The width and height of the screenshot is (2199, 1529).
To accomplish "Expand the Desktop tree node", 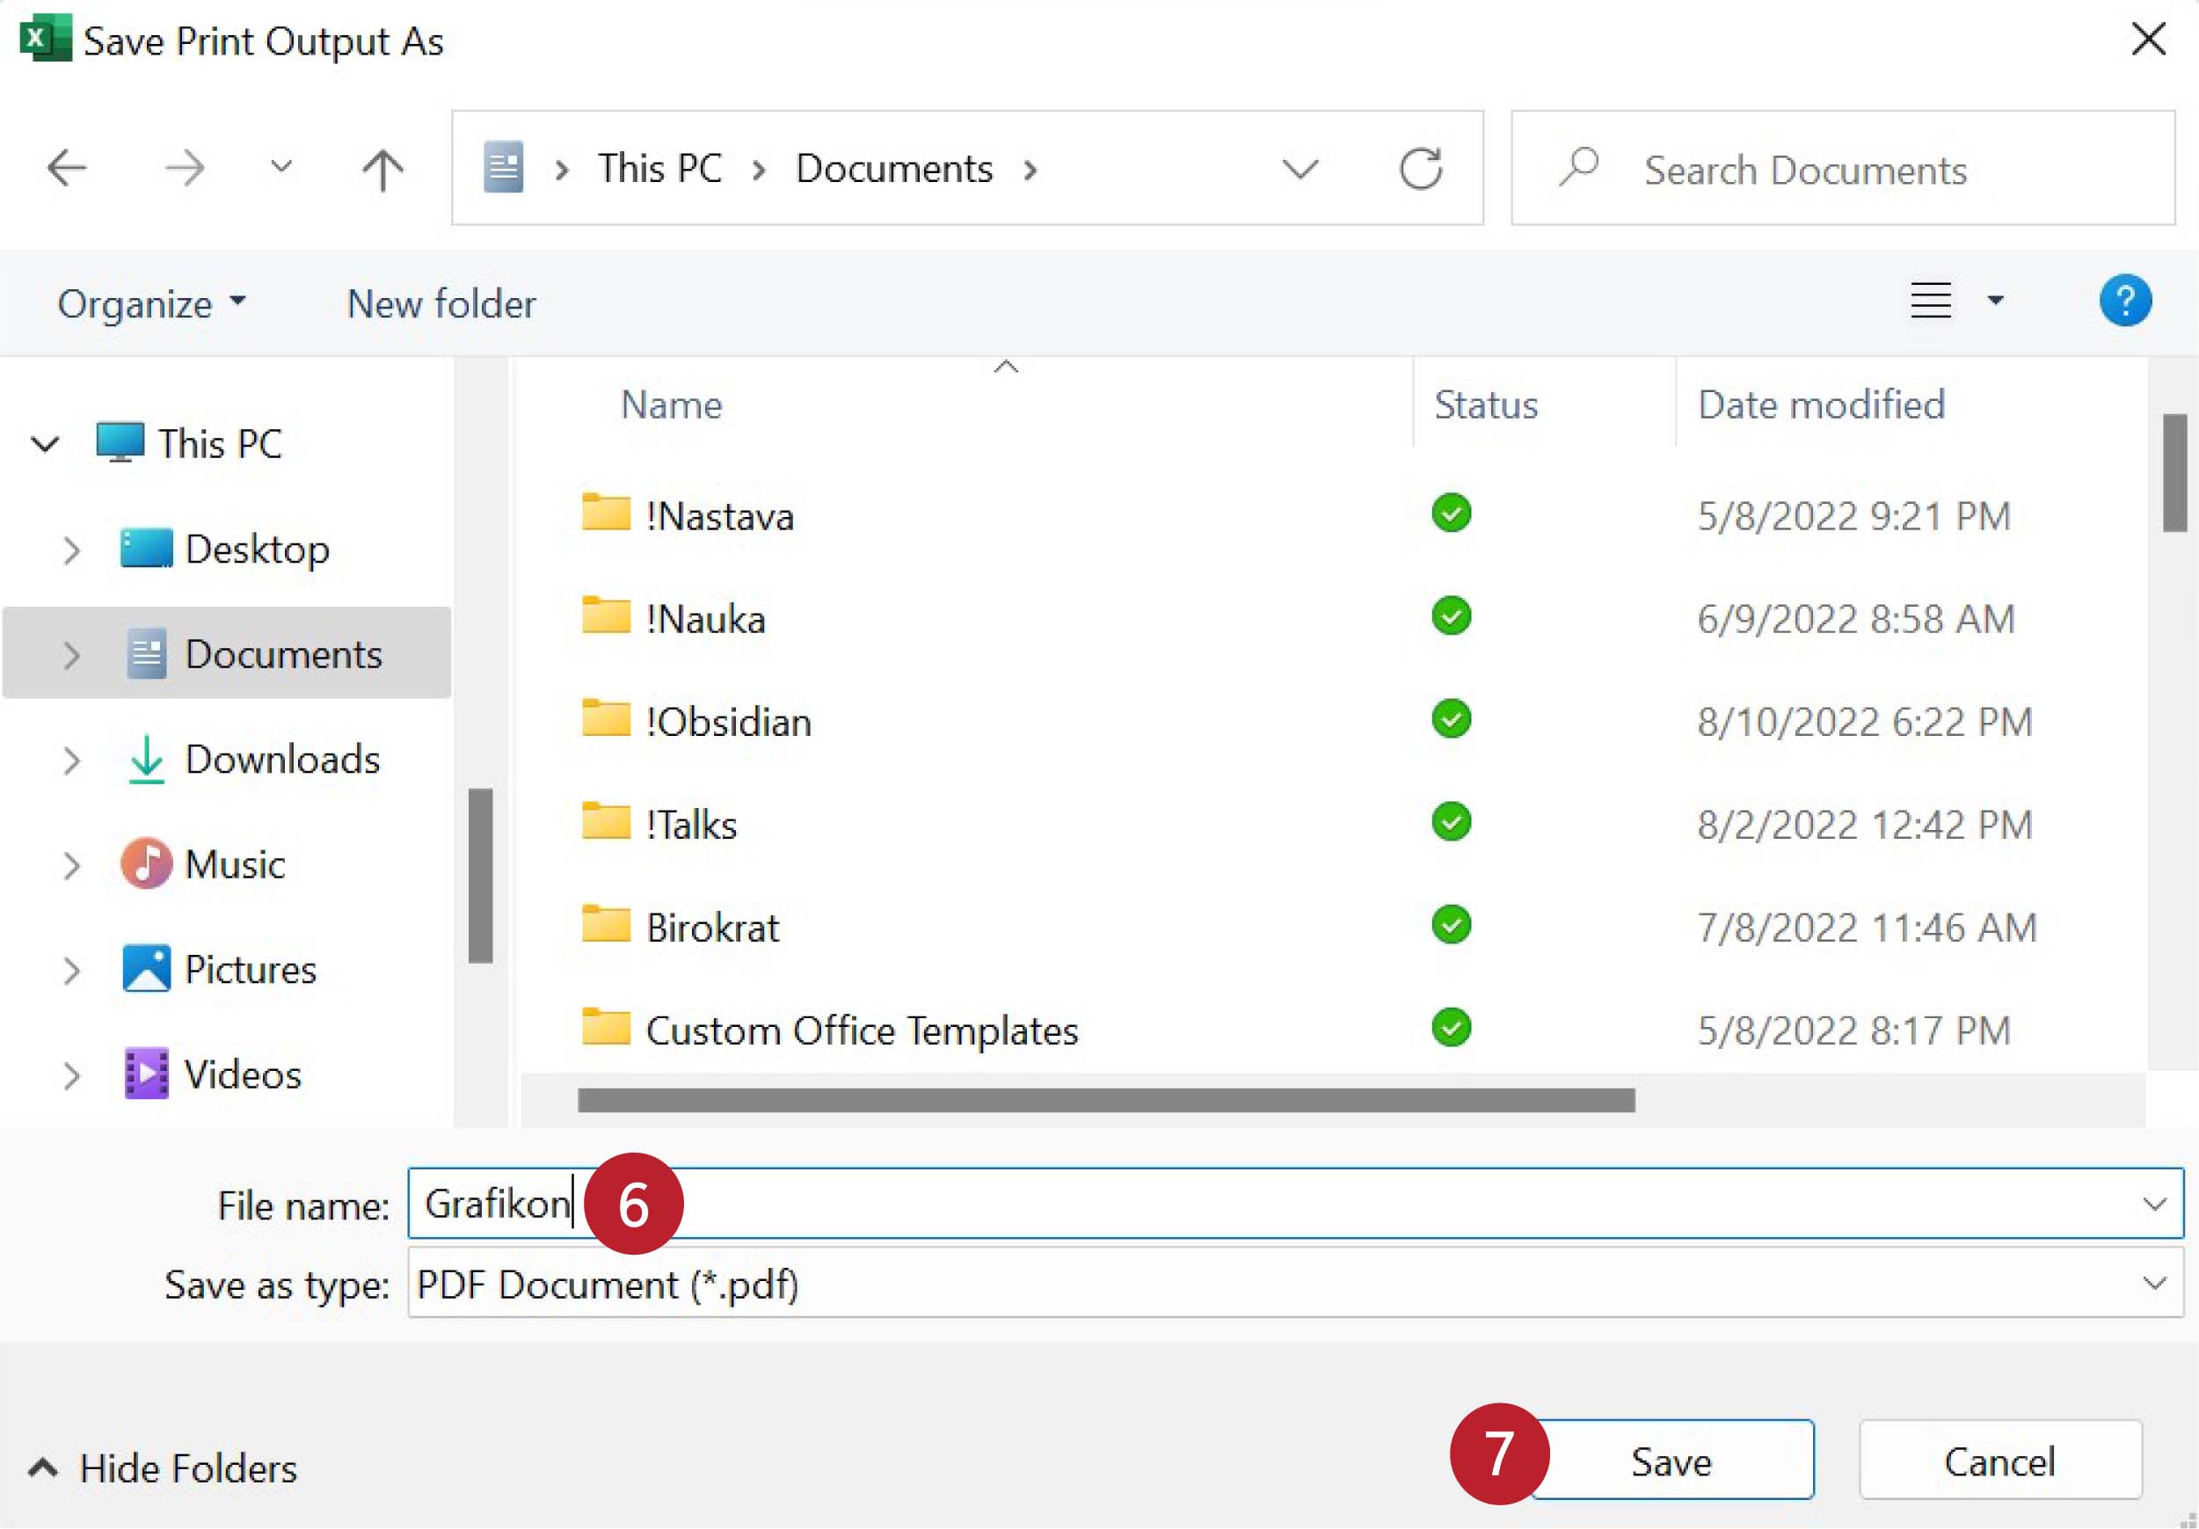I will tap(71, 550).
